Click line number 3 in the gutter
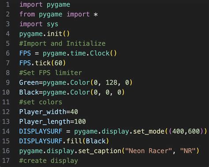This screenshot has height=167, width=209. pyautogui.click(x=8, y=24)
